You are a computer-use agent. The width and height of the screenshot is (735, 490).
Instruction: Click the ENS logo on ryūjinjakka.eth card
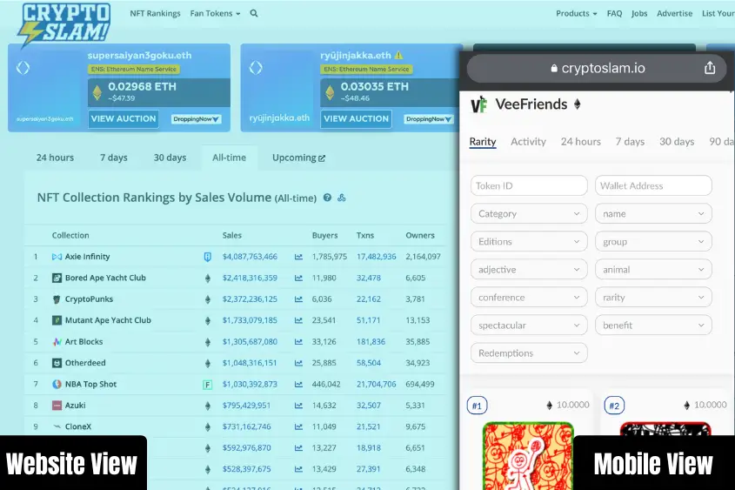pos(256,68)
